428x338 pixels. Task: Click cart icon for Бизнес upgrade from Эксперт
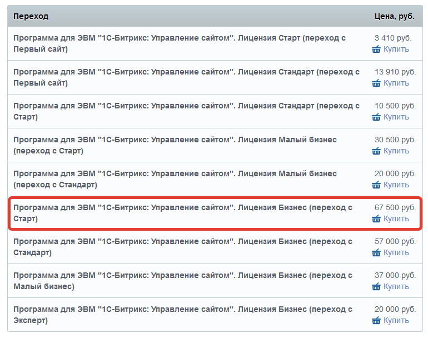click(376, 320)
